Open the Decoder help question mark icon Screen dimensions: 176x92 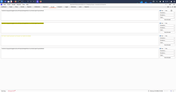pos(171,11)
